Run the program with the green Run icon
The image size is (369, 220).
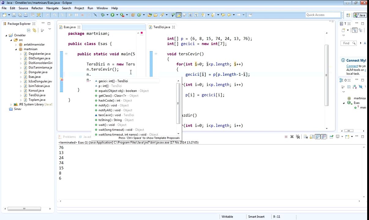pos(112,15)
